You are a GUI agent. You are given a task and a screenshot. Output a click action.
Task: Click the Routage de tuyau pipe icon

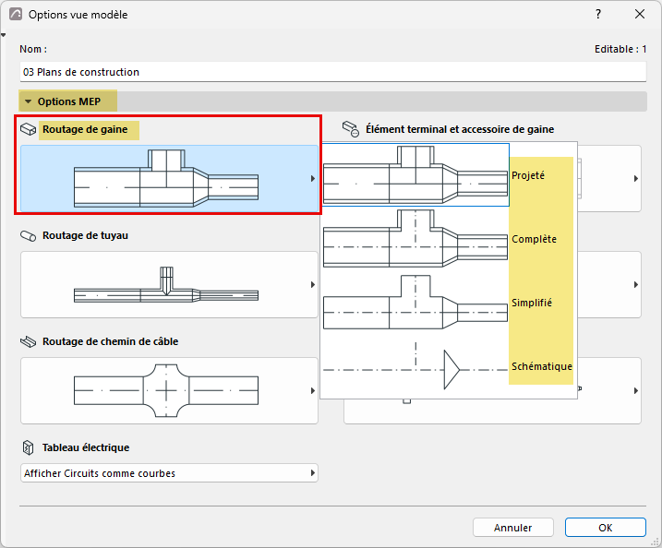click(29, 236)
